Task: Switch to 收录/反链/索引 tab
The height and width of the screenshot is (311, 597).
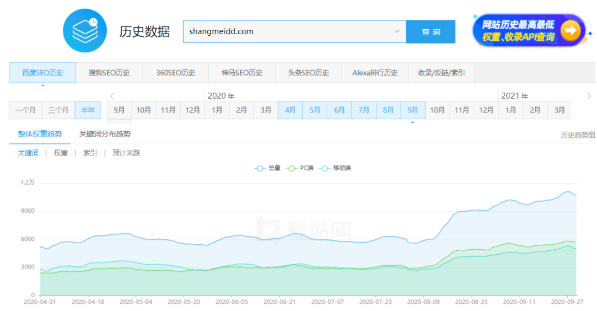Action: click(x=441, y=73)
